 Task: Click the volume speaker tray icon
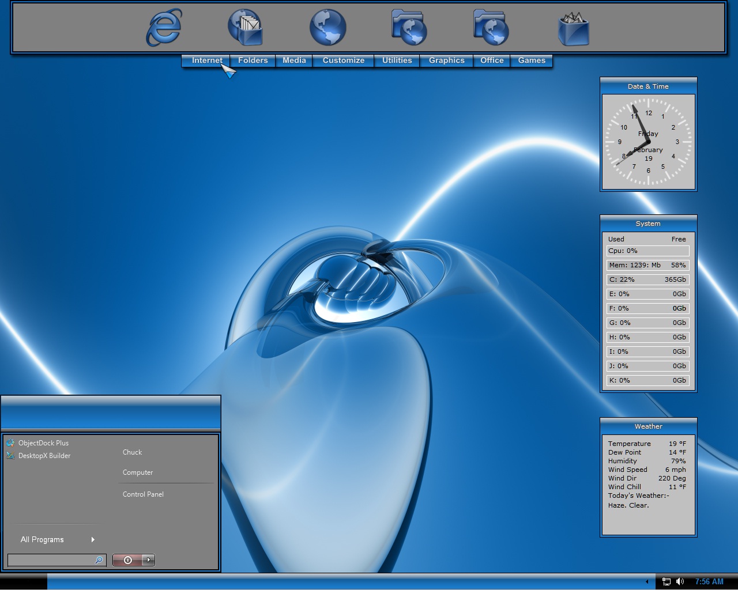680,581
